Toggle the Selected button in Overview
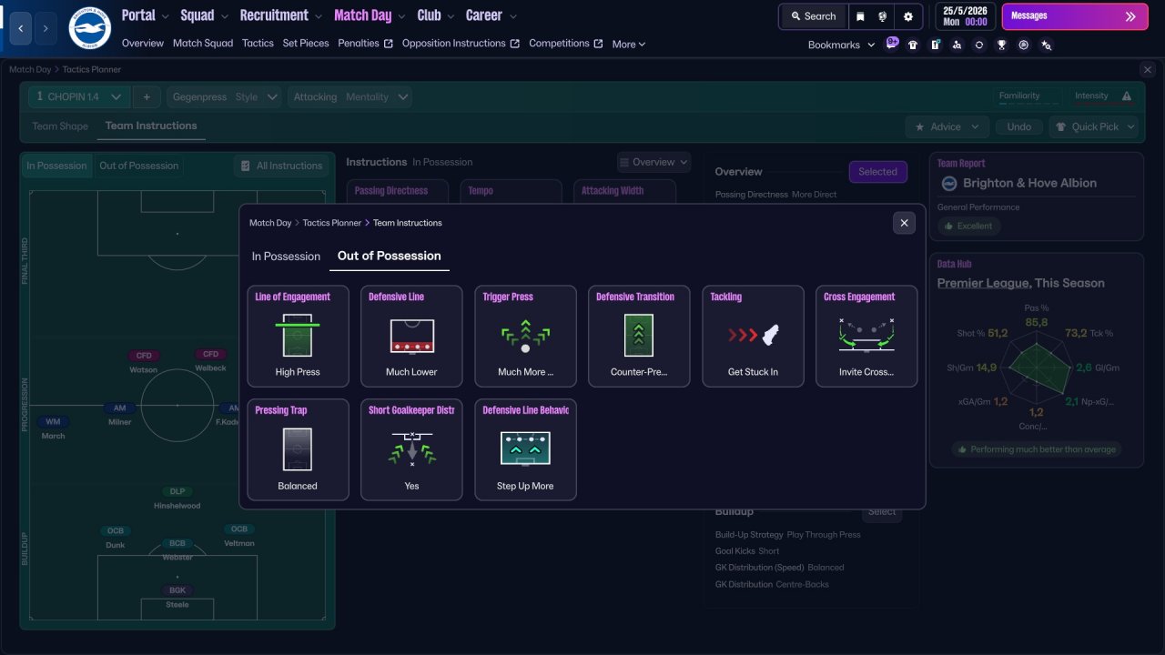The image size is (1165, 655). (x=877, y=172)
